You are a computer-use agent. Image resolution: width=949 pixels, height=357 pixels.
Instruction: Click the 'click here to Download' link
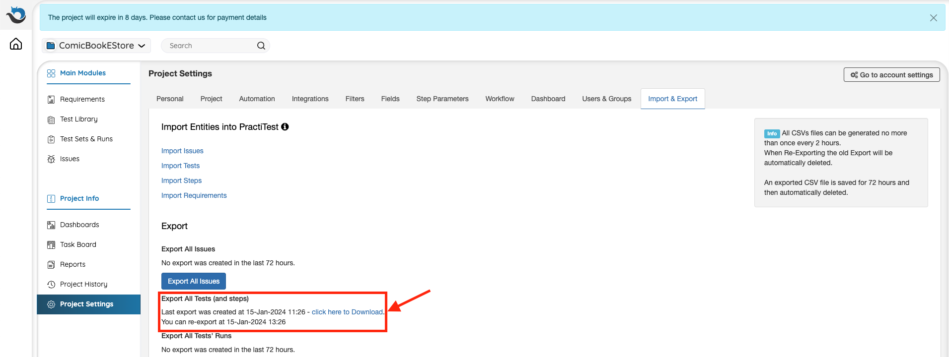347,312
